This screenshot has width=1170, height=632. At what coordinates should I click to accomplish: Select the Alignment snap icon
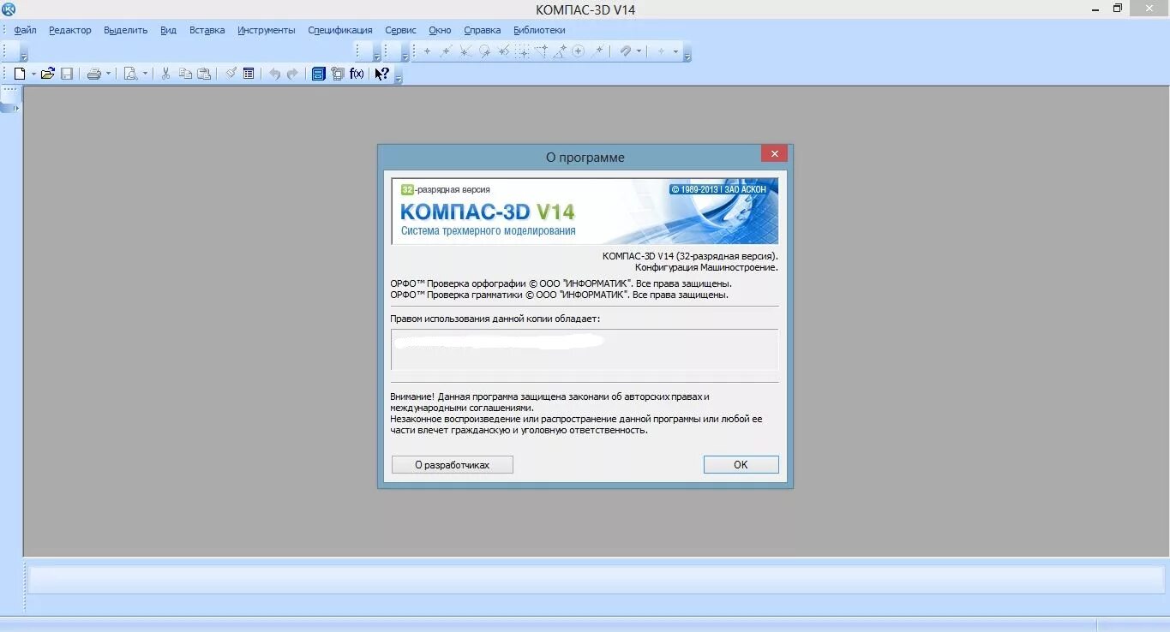541,51
